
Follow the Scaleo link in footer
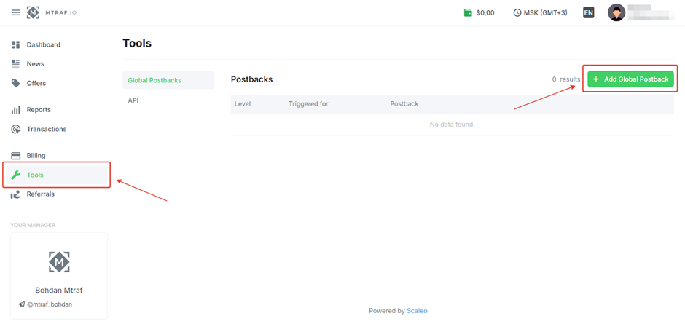pos(417,311)
